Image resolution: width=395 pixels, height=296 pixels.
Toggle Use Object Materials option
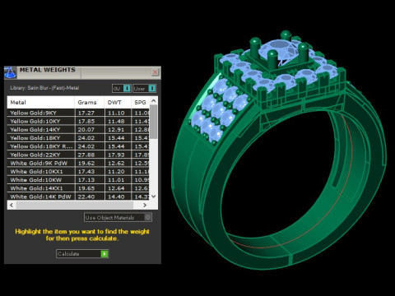coord(118,218)
